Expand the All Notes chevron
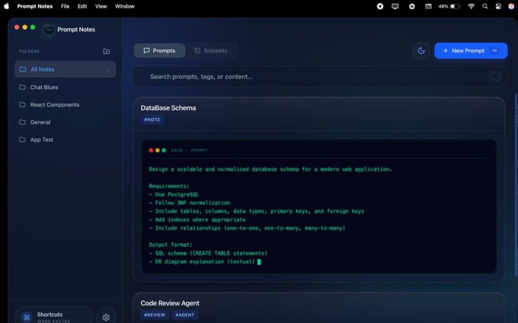Screen dimensions: 518x323 pos(107,69)
